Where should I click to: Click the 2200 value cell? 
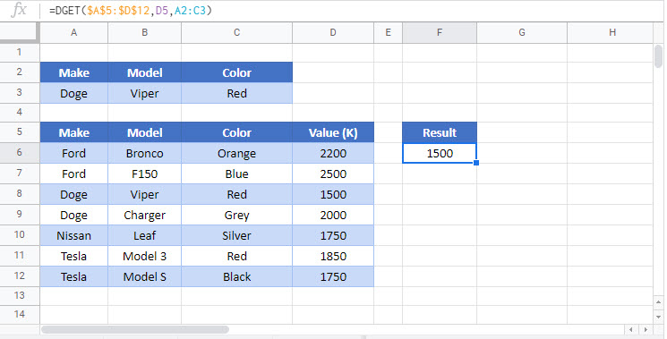pyautogui.click(x=333, y=153)
